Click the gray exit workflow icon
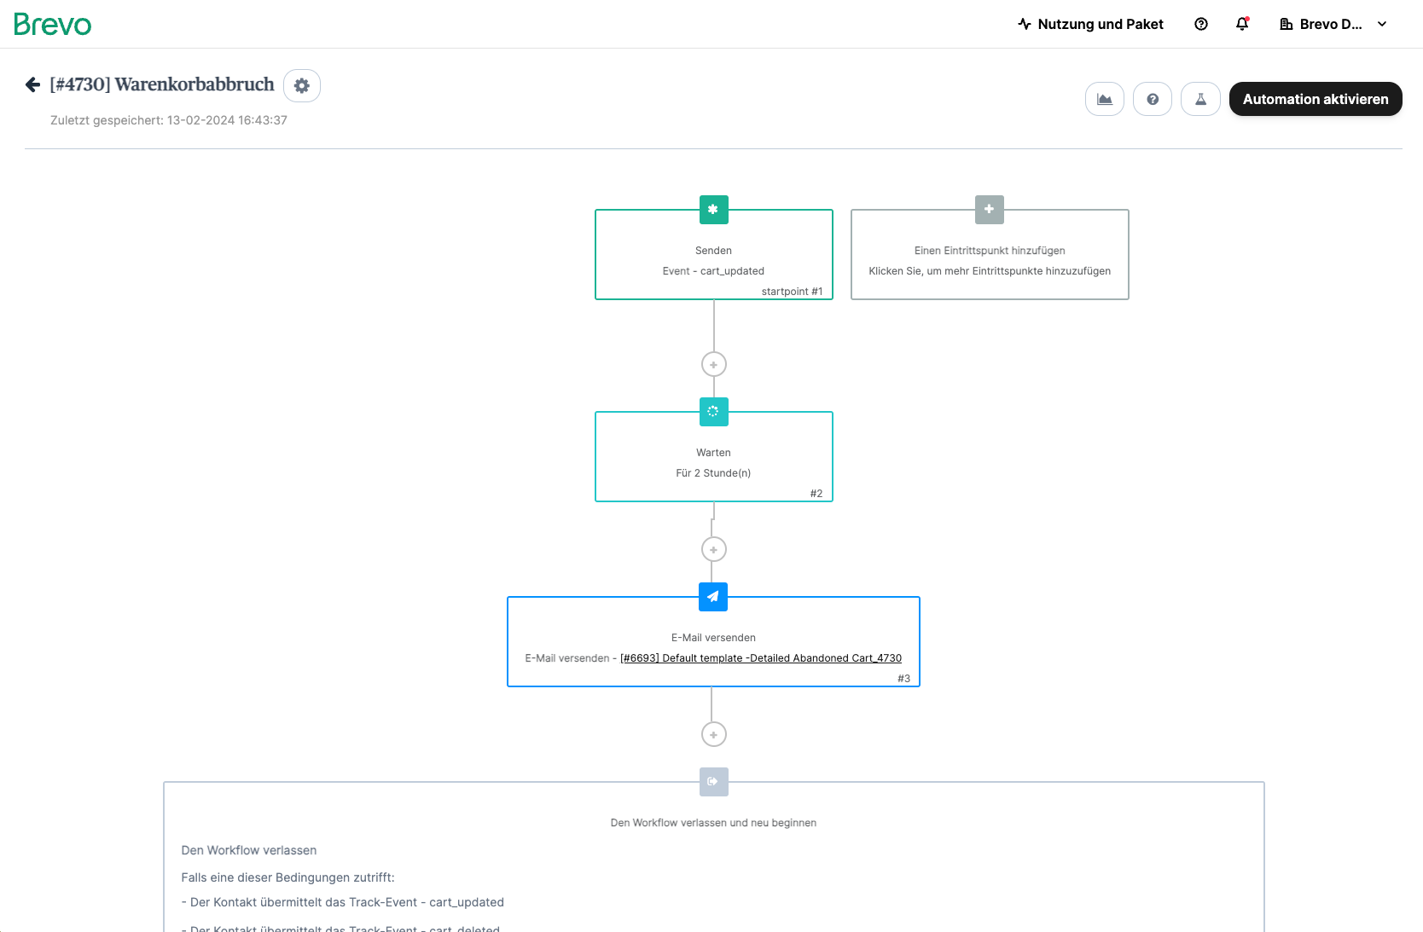 tap(714, 782)
